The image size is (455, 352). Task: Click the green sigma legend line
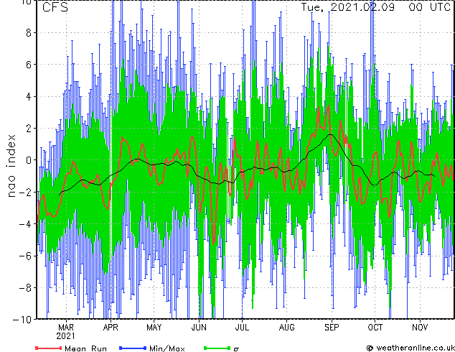coord(217,348)
